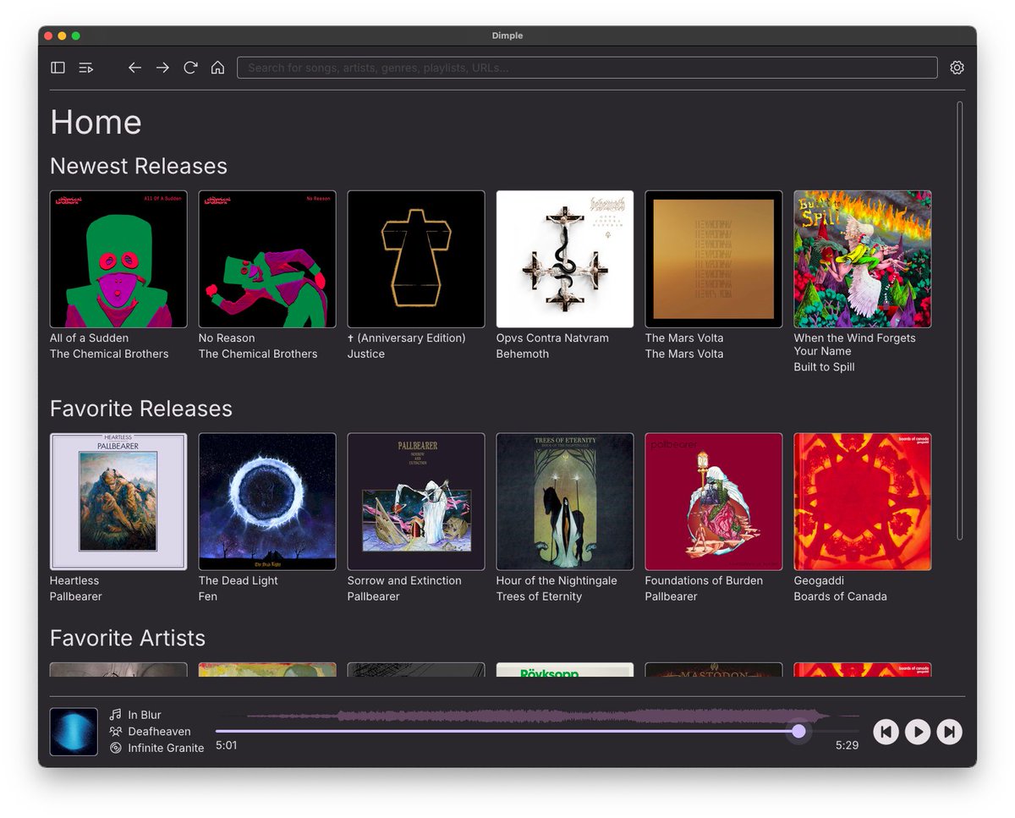Open the Justice artist link

(x=366, y=354)
